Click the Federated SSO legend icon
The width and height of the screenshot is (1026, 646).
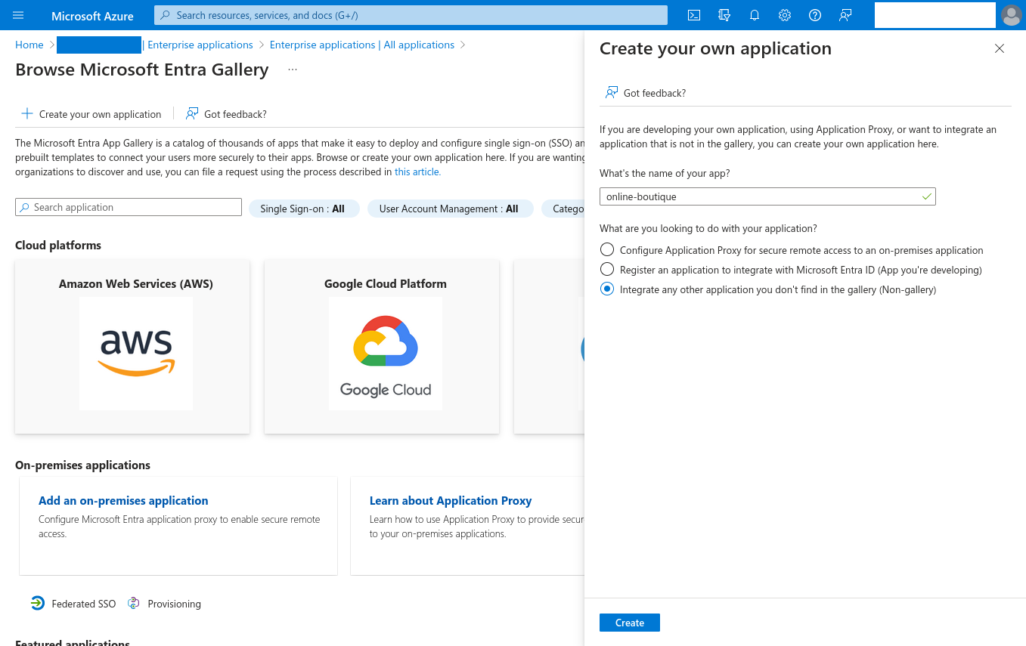pyautogui.click(x=38, y=603)
